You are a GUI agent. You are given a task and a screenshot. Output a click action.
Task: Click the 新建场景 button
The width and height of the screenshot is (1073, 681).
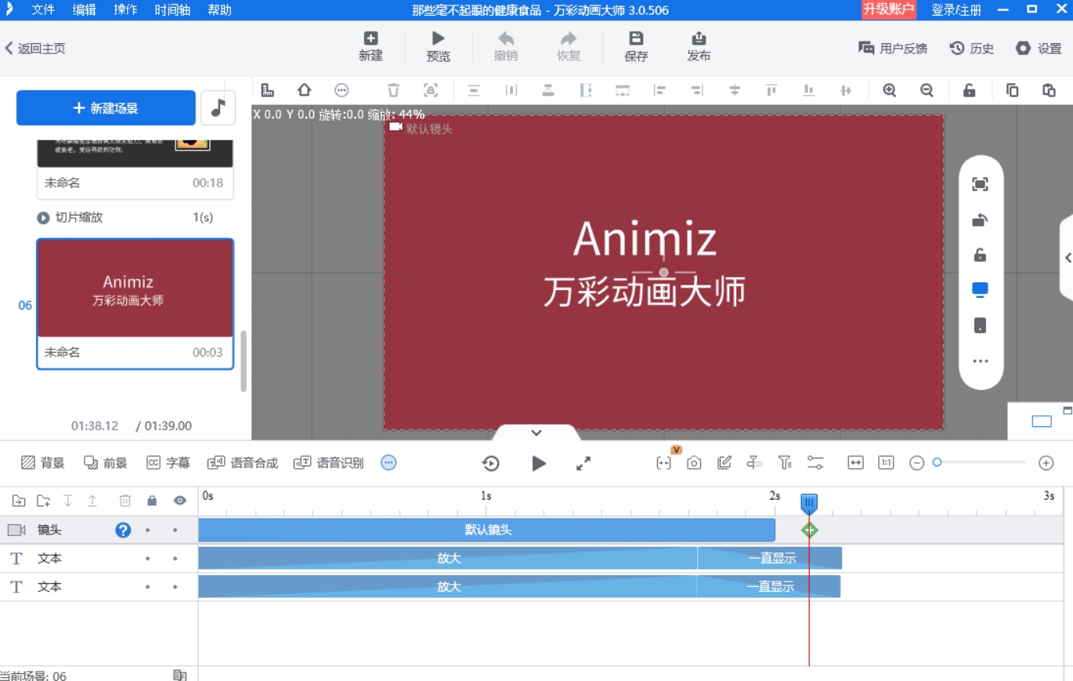(x=106, y=108)
